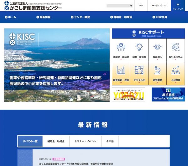Open the 令和5年度公募事業 説明会 news link
This screenshot has width=188, height=166.
click(76, 164)
